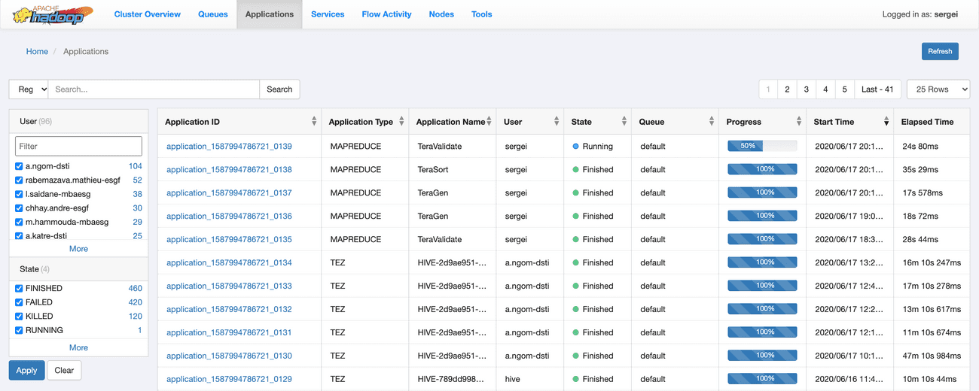Uncheck the KILLED state checkbox

point(19,317)
